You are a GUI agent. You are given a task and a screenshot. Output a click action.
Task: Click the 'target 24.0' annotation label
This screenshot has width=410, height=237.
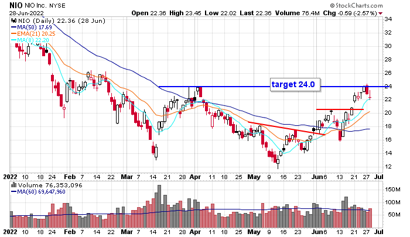point(295,85)
